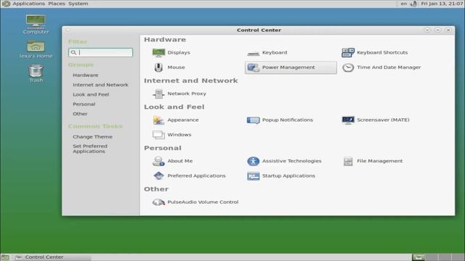Click the About Me label
This screenshot has height=261, width=465.
180,161
